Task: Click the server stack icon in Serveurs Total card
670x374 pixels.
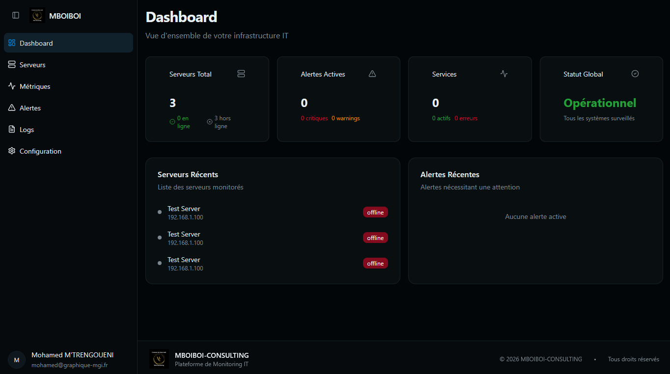Action: 241,74
